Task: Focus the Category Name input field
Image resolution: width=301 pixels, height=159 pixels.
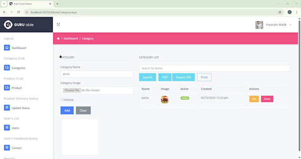Action: pyautogui.click(x=97, y=74)
